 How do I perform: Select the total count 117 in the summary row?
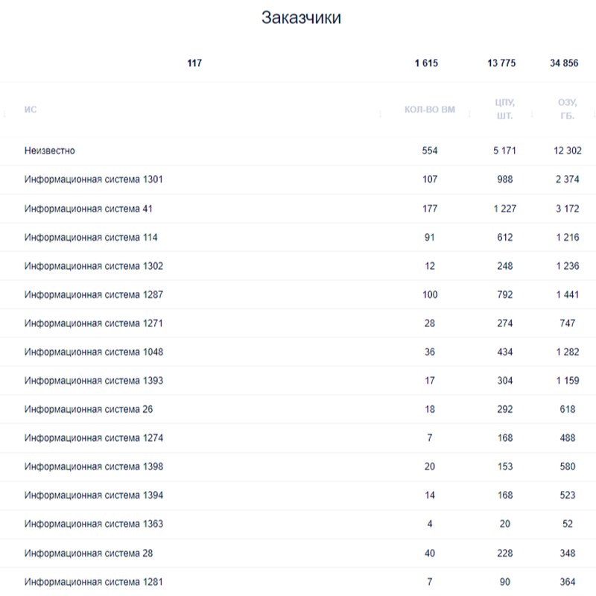pyautogui.click(x=194, y=63)
